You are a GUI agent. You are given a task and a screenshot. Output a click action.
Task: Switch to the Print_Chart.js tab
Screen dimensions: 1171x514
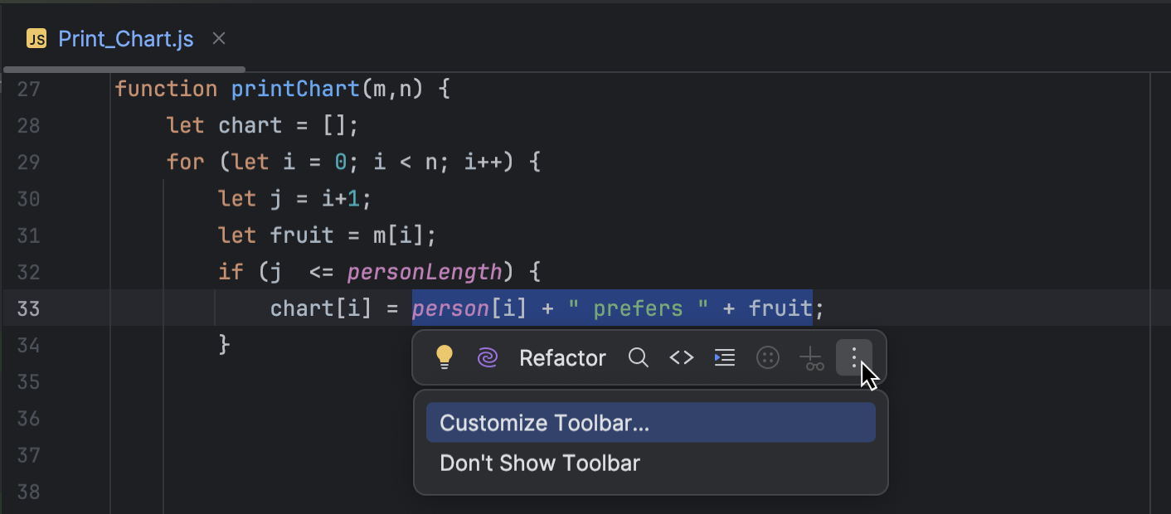[124, 38]
